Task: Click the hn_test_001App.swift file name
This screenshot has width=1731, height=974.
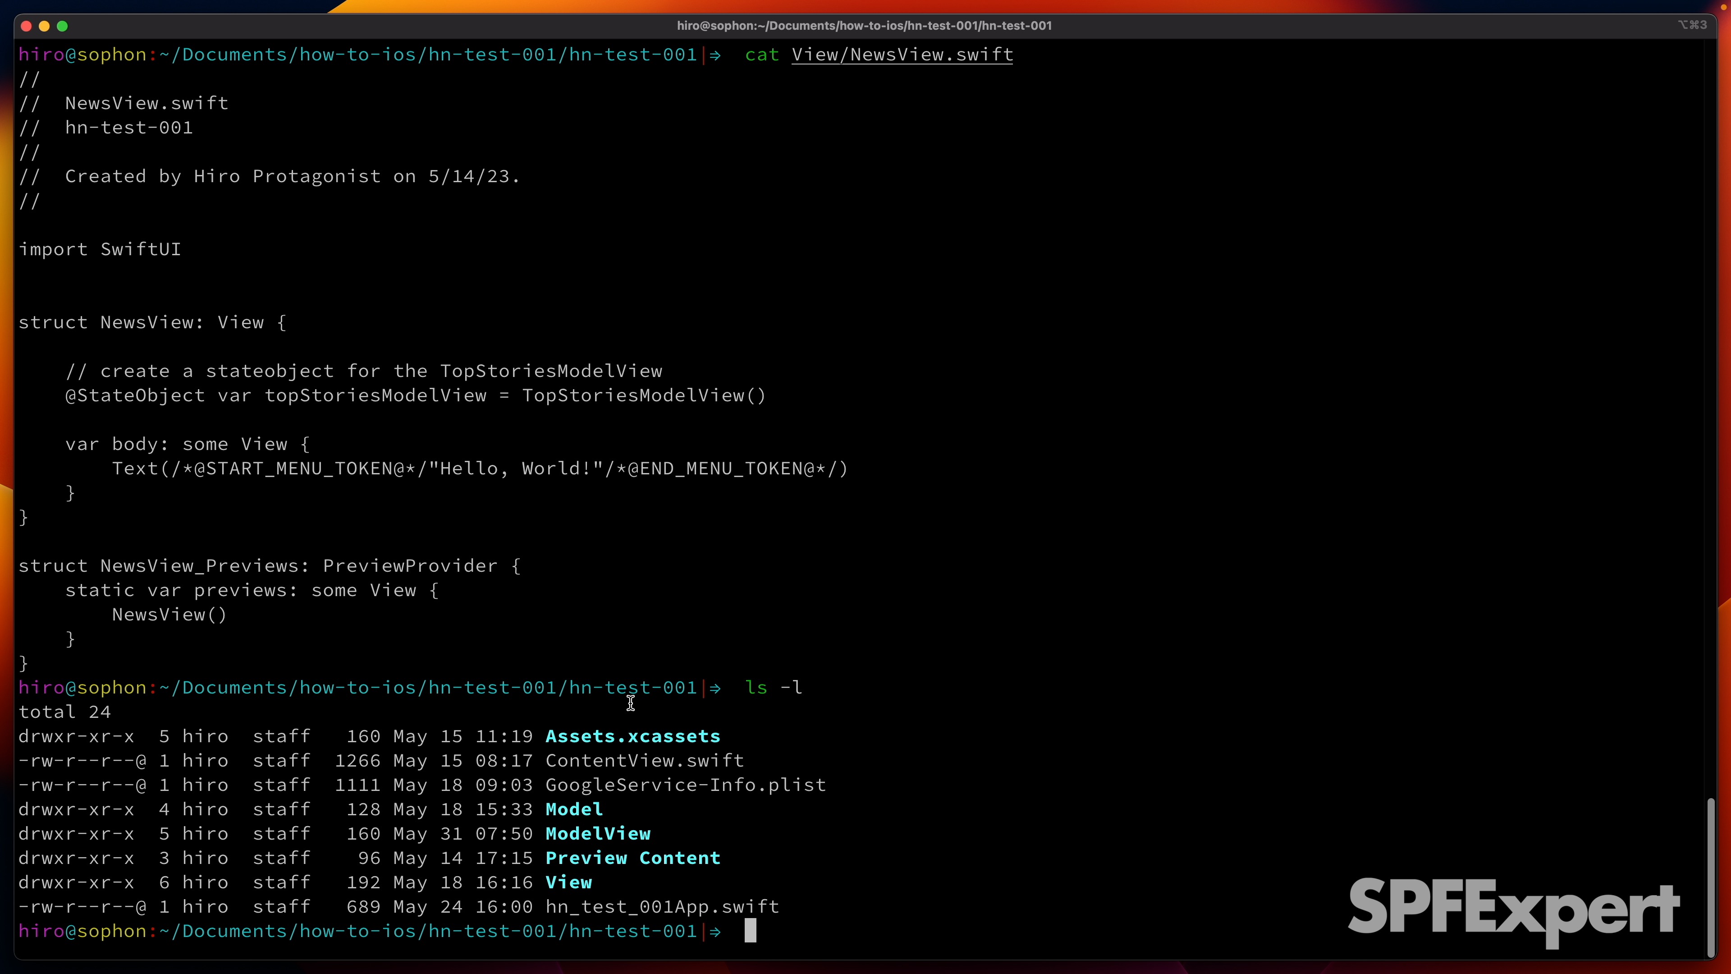Action: coord(663,907)
